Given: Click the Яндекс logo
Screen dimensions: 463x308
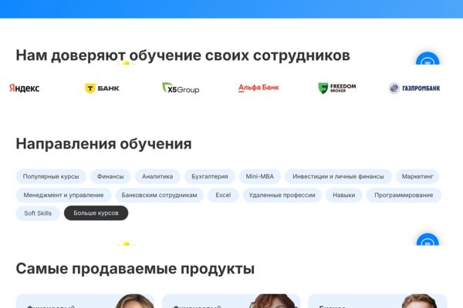Looking at the screenshot, I should coord(24,88).
